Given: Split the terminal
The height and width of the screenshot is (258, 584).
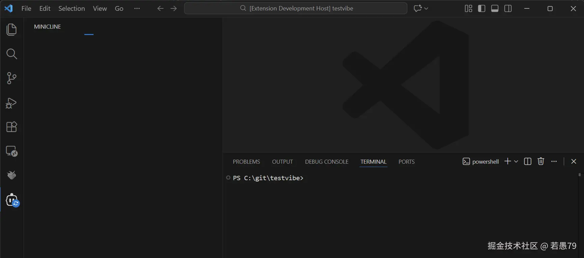Looking at the screenshot, I should tap(528, 161).
